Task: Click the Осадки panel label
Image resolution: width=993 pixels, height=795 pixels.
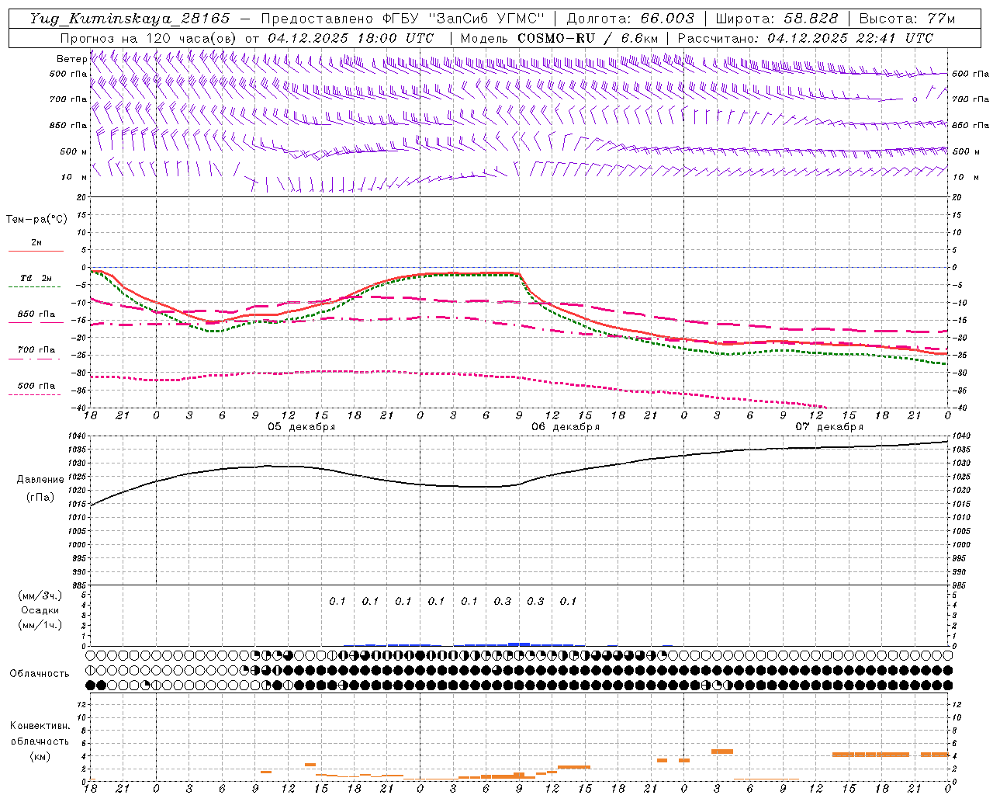Action: pyautogui.click(x=40, y=610)
